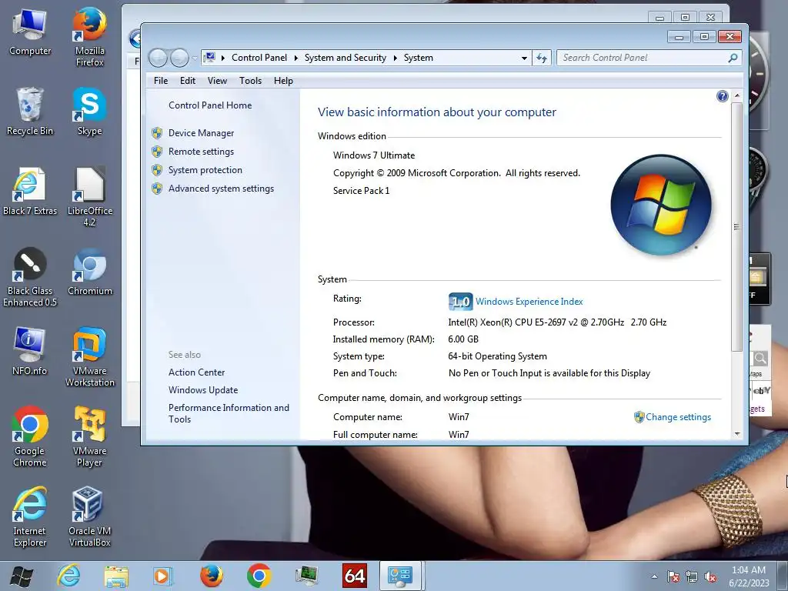Expand the breadcrumb root arrow
Viewport: 788px width, 591px height.
point(222,58)
